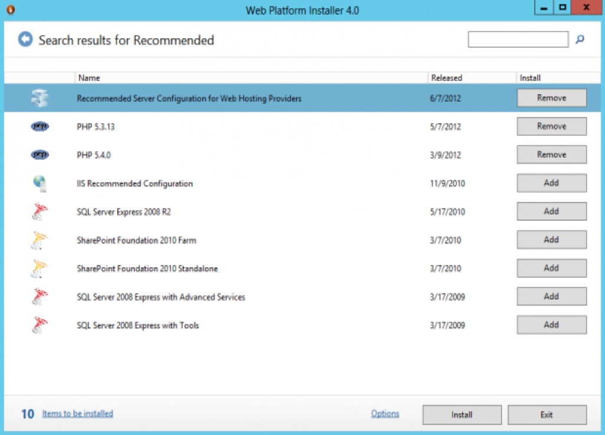Image resolution: width=605 pixels, height=435 pixels.
Task: Maximize the Web Platform Installer window
Action: point(563,7)
